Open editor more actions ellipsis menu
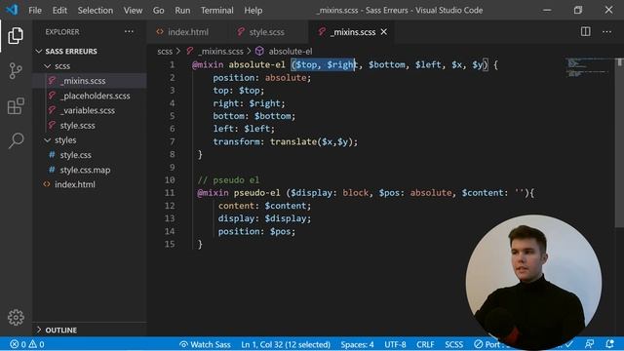The width and height of the screenshot is (624, 351). coord(606,31)
